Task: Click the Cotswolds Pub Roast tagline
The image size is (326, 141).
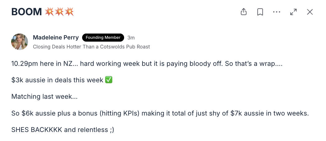Action: click(91, 47)
